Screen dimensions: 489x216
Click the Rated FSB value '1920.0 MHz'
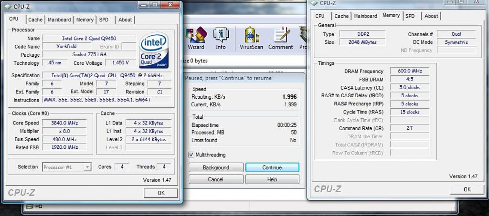(64, 147)
